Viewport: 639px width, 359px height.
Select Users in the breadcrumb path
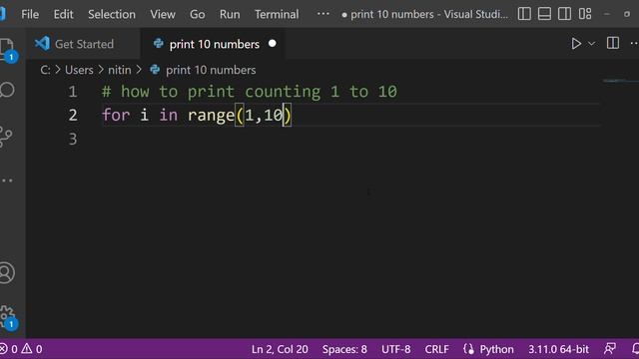pyautogui.click(x=79, y=70)
